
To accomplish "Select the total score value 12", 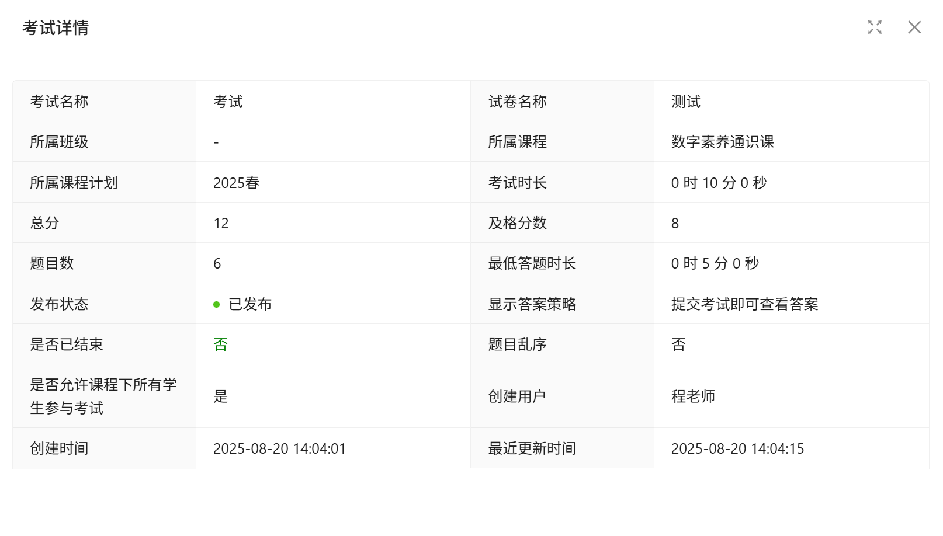I will coord(221,223).
